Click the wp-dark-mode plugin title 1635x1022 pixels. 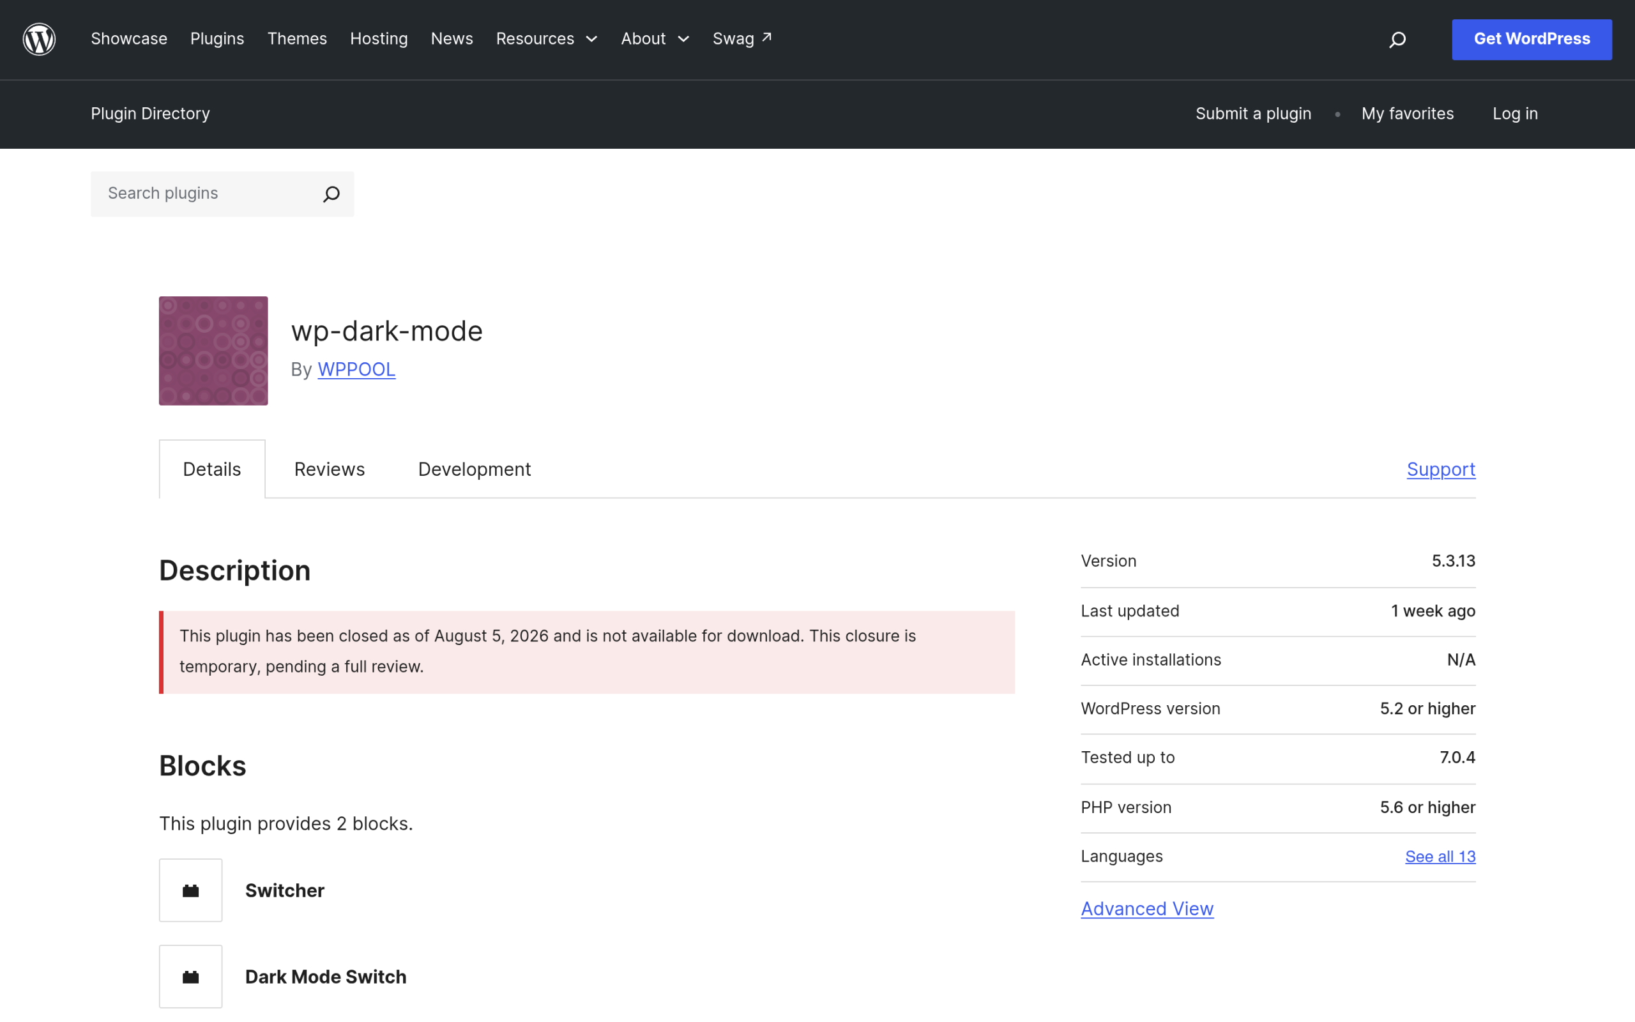coord(387,332)
